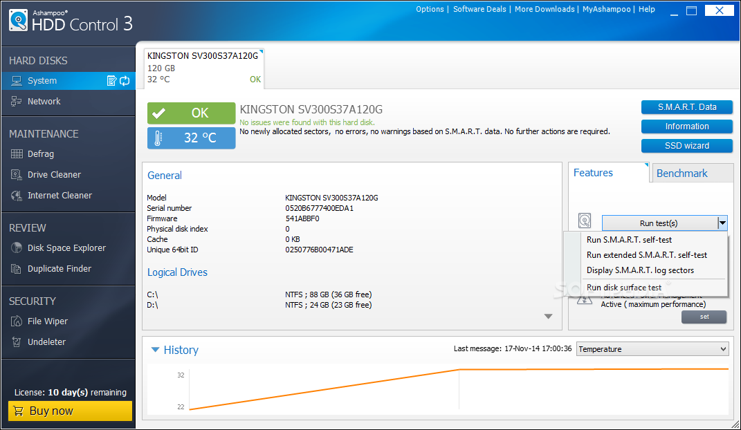Open More Downloads link
Screen dimensions: 741x430
[x=545, y=9]
